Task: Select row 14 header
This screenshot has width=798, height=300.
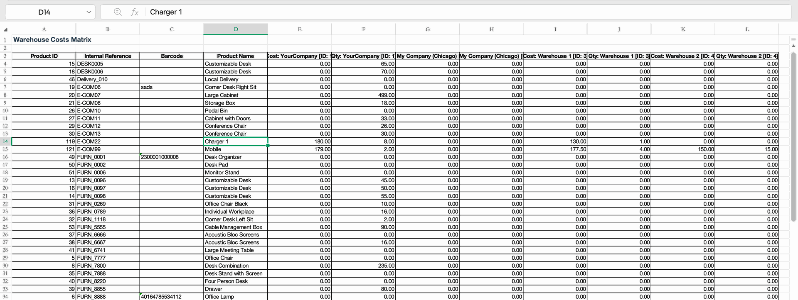Action: click(x=5, y=141)
